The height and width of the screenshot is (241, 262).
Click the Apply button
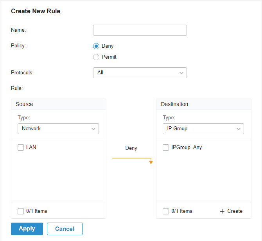coord(27,229)
